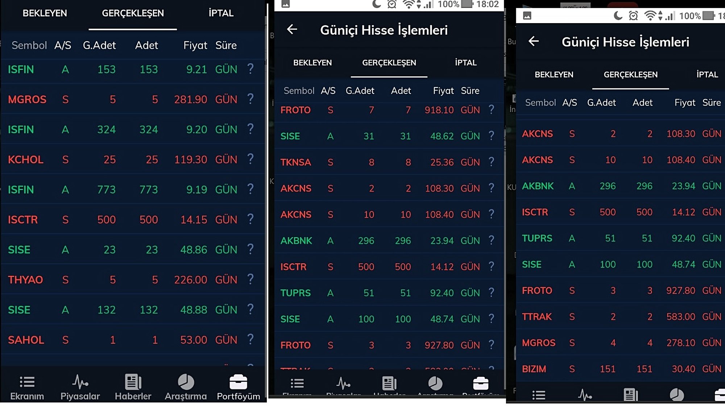Click question mark on MGROS 281.90 row
Image resolution: width=725 pixels, height=409 pixels.
tap(250, 99)
